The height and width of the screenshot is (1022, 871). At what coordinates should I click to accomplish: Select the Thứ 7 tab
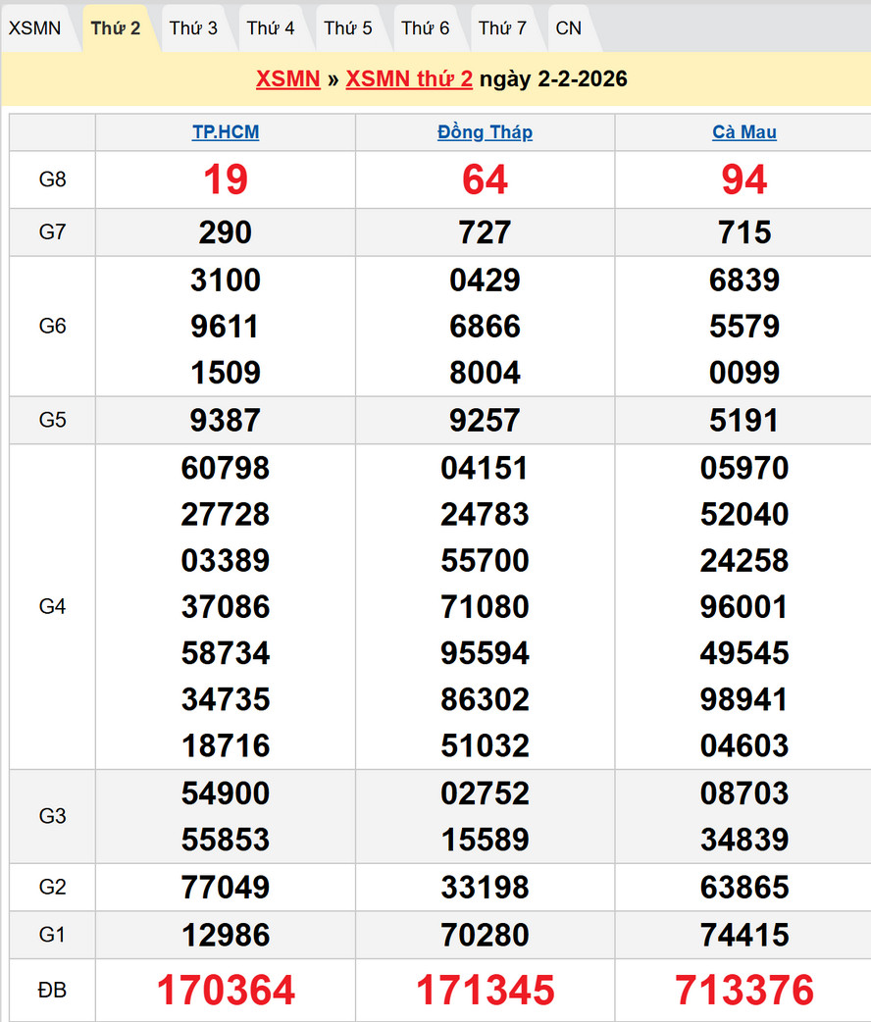[x=503, y=28]
